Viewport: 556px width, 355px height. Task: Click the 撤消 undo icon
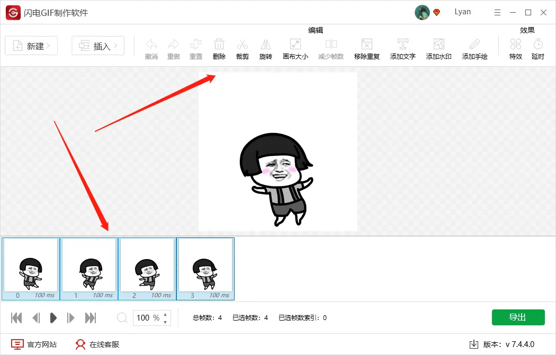(x=151, y=45)
